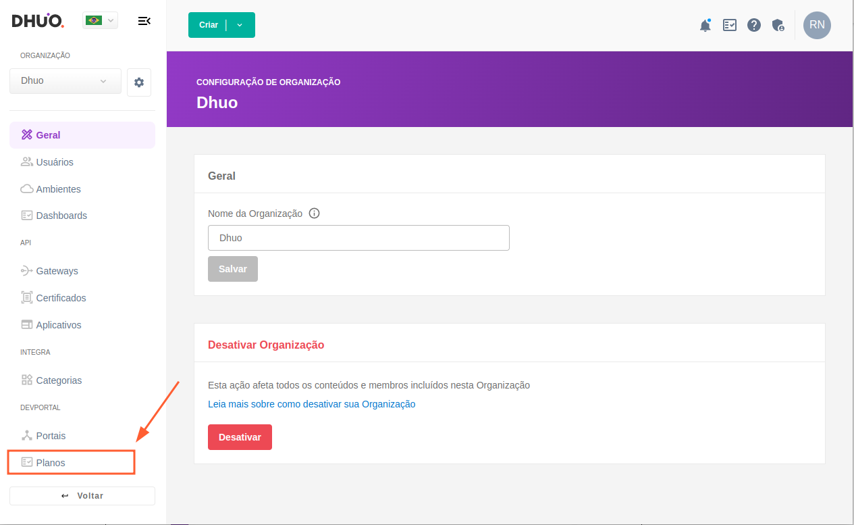
Task: Focus the Nome da Organização field
Action: [358, 238]
